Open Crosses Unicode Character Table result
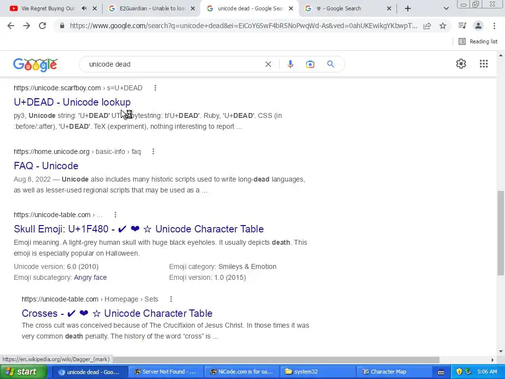 coord(117,313)
